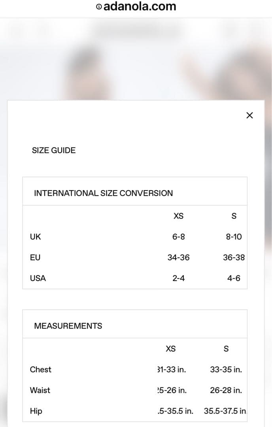Tap the UK row label
This screenshot has width=272, height=427.
[x=36, y=237]
